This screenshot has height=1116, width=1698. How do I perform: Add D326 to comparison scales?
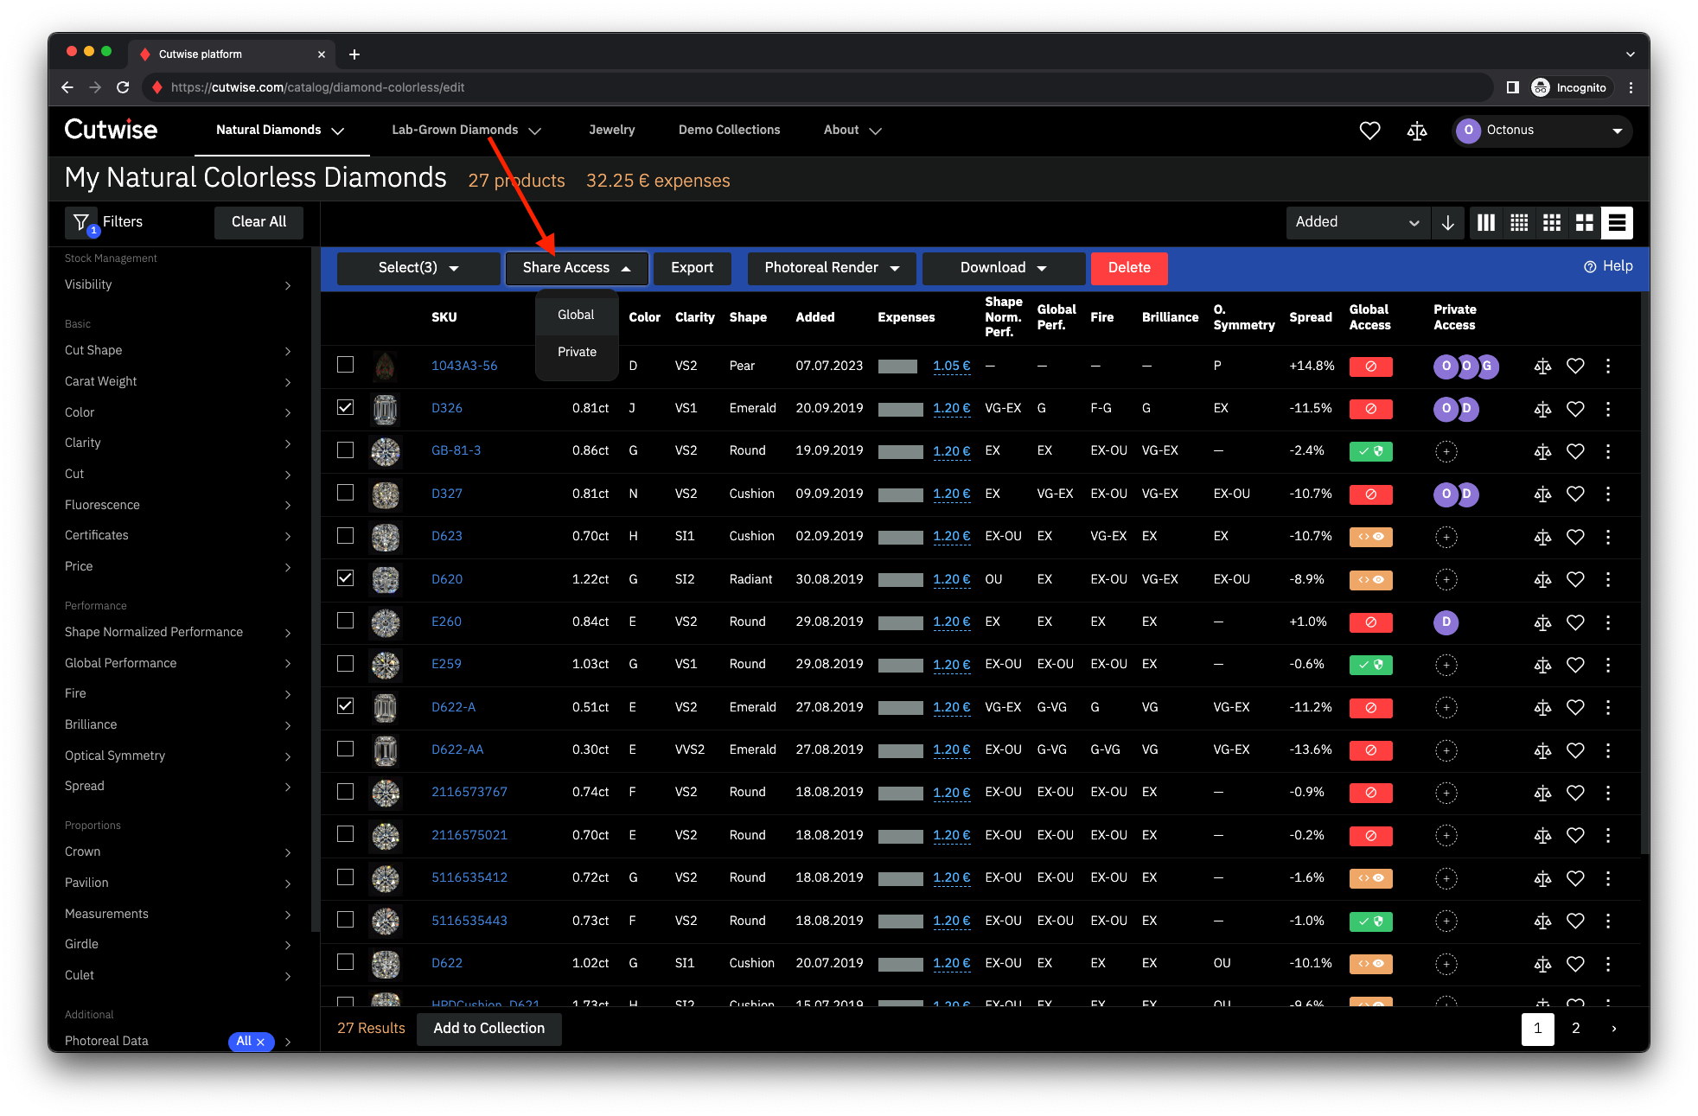tap(1542, 409)
